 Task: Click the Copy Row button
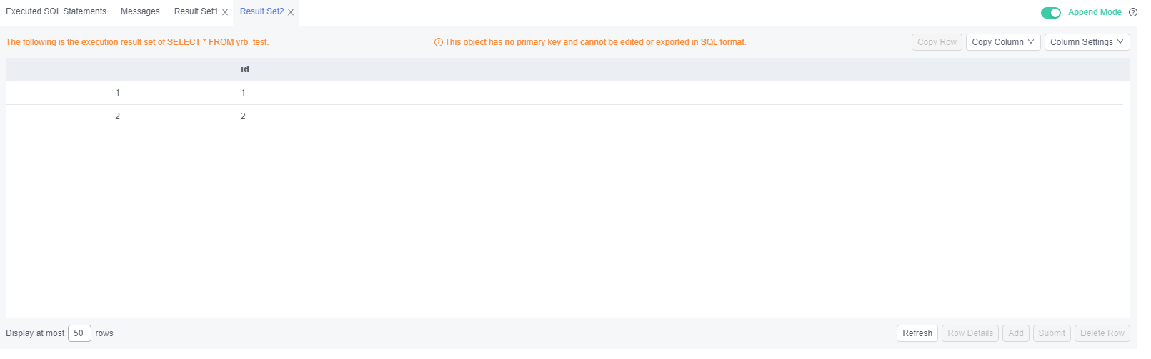pyautogui.click(x=937, y=42)
